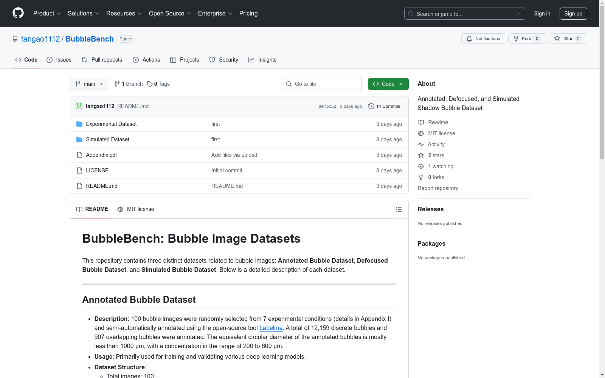
Task: Open the BubbleBench repository name link
Action: click(x=90, y=39)
